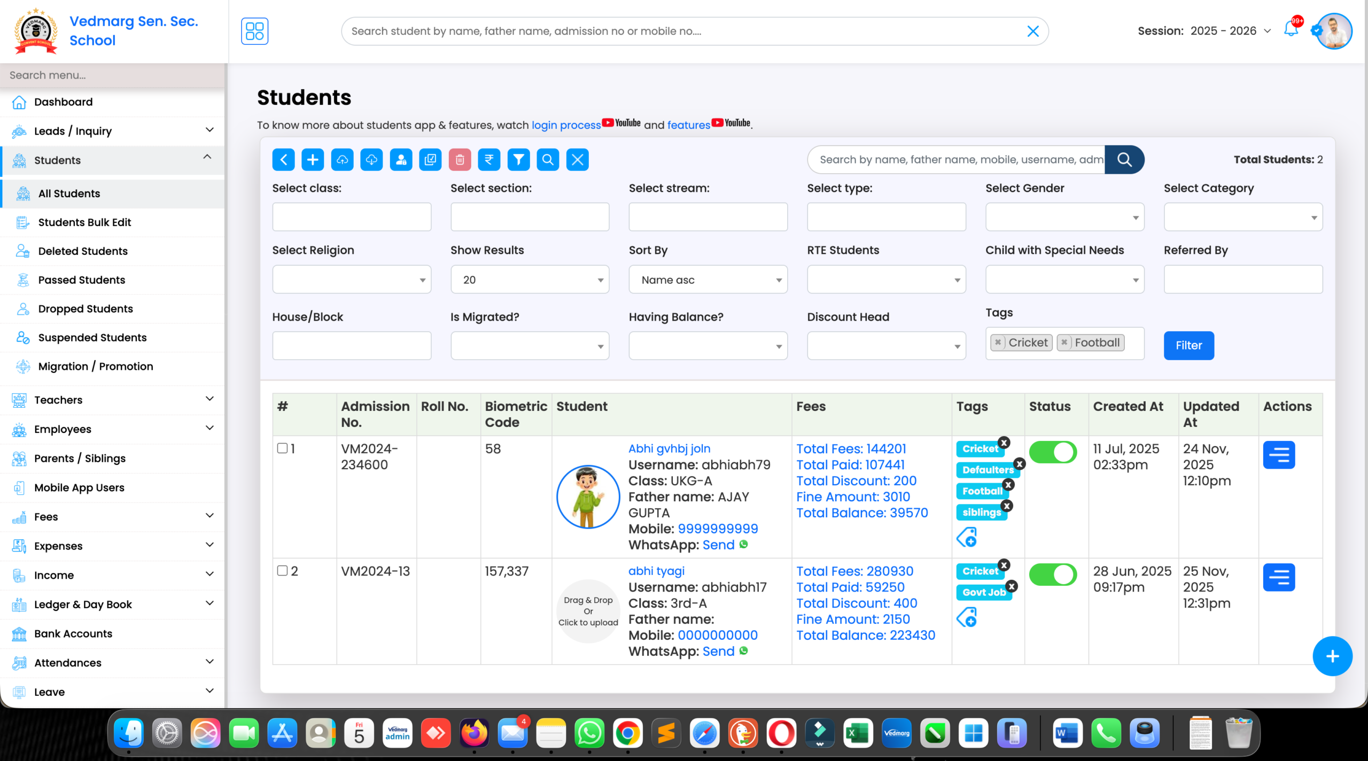Click the add new student plus icon
Viewport: 1368px width, 761px height.
coord(313,159)
